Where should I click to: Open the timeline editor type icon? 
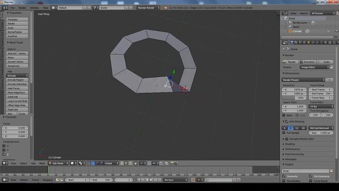coord(5,180)
